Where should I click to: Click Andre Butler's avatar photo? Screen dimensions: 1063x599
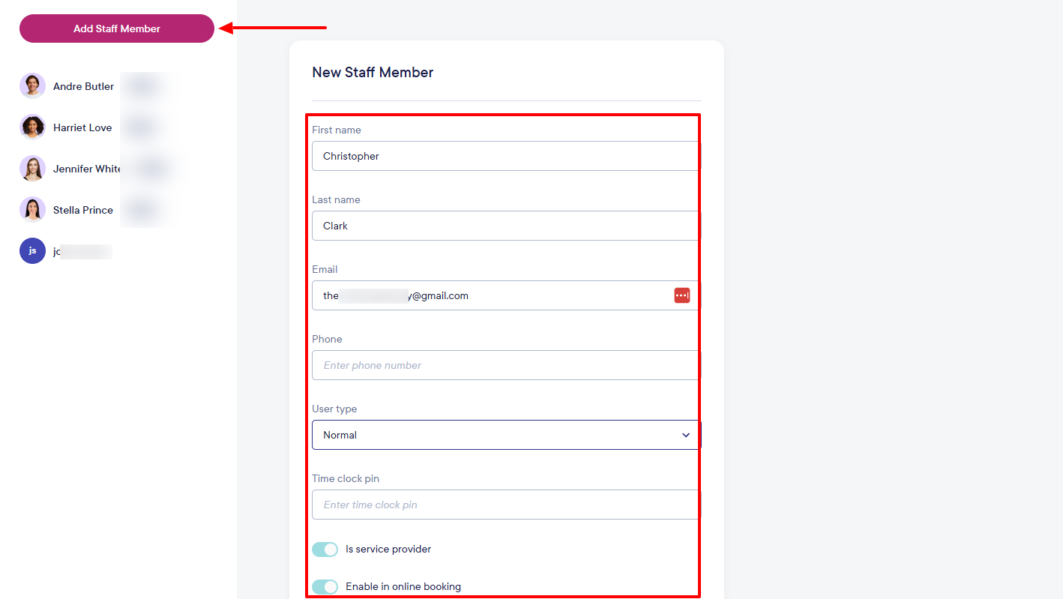32,86
